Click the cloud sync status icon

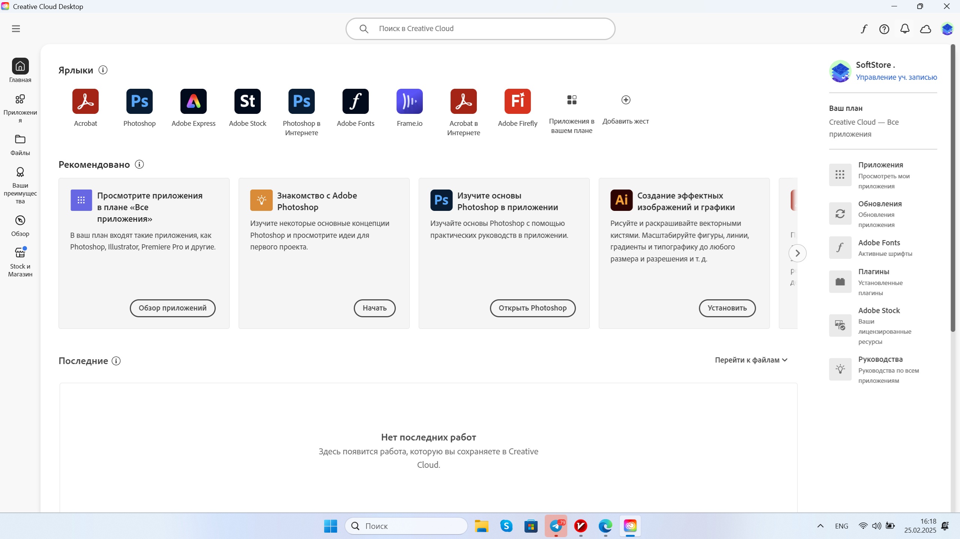(925, 29)
